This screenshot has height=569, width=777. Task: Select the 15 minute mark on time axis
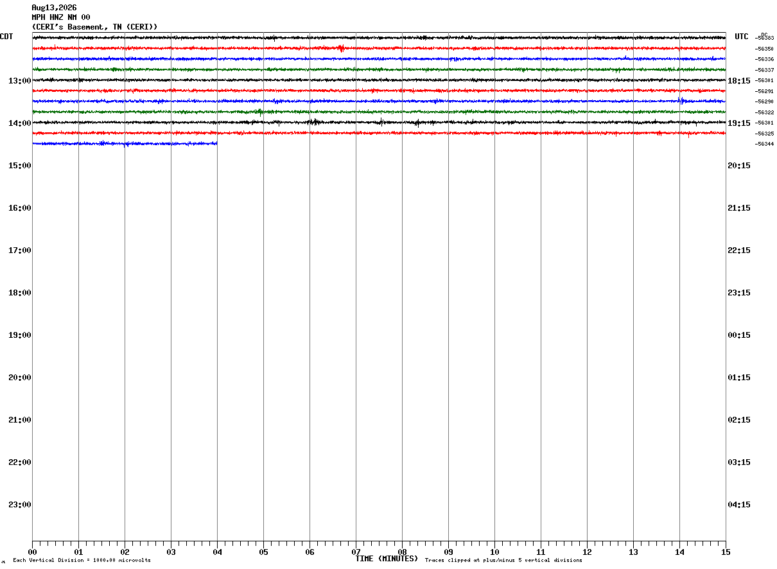coord(726,552)
